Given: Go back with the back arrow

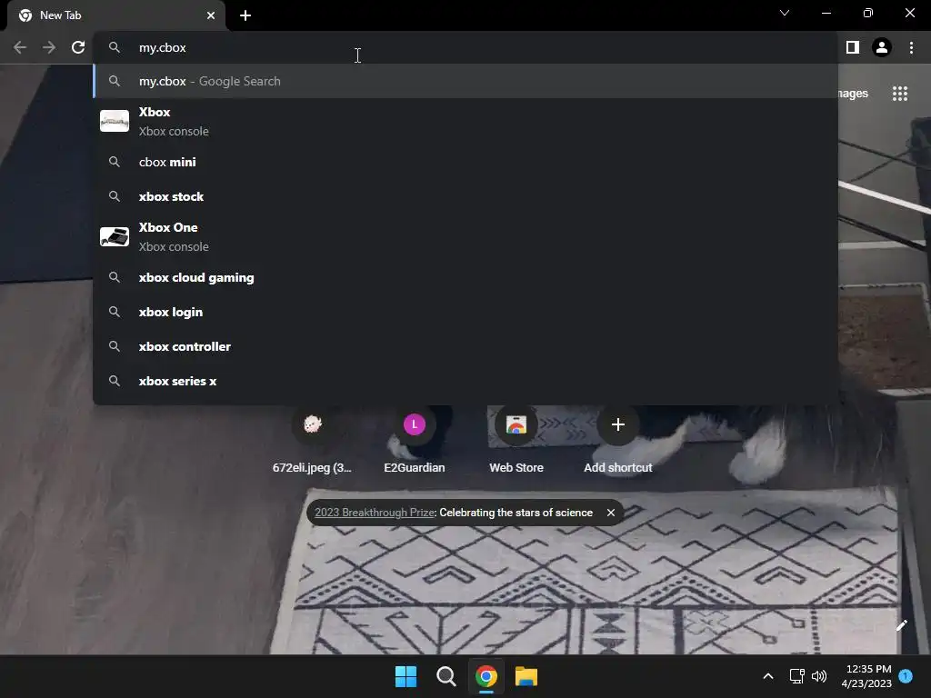Looking at the screenshot, I should coord(20,47).
